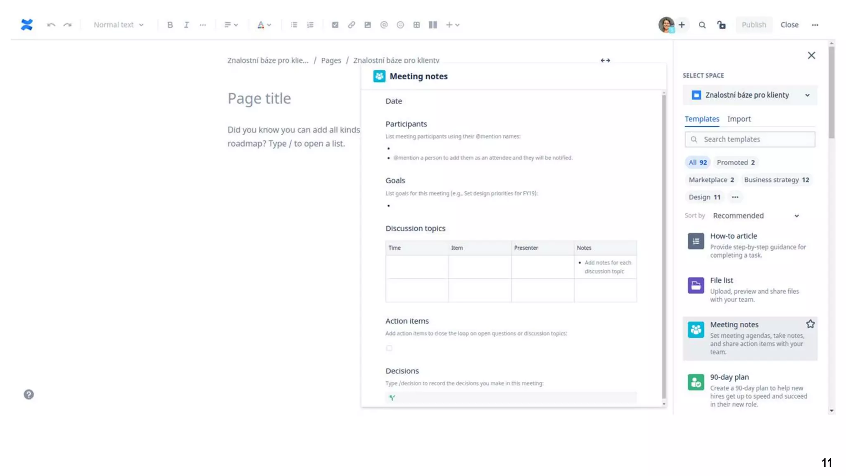Switch to the Import tab

coord(739,119)
